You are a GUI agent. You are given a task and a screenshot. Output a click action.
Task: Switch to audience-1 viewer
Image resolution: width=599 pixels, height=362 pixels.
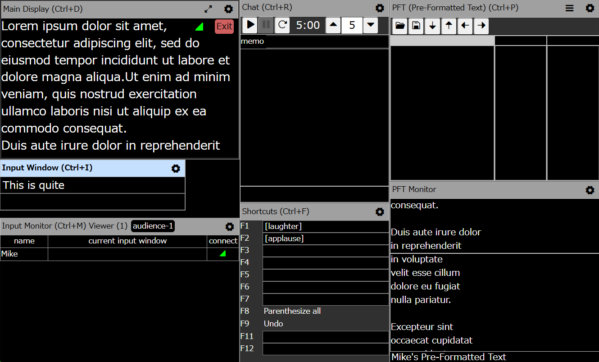(153, 226)
